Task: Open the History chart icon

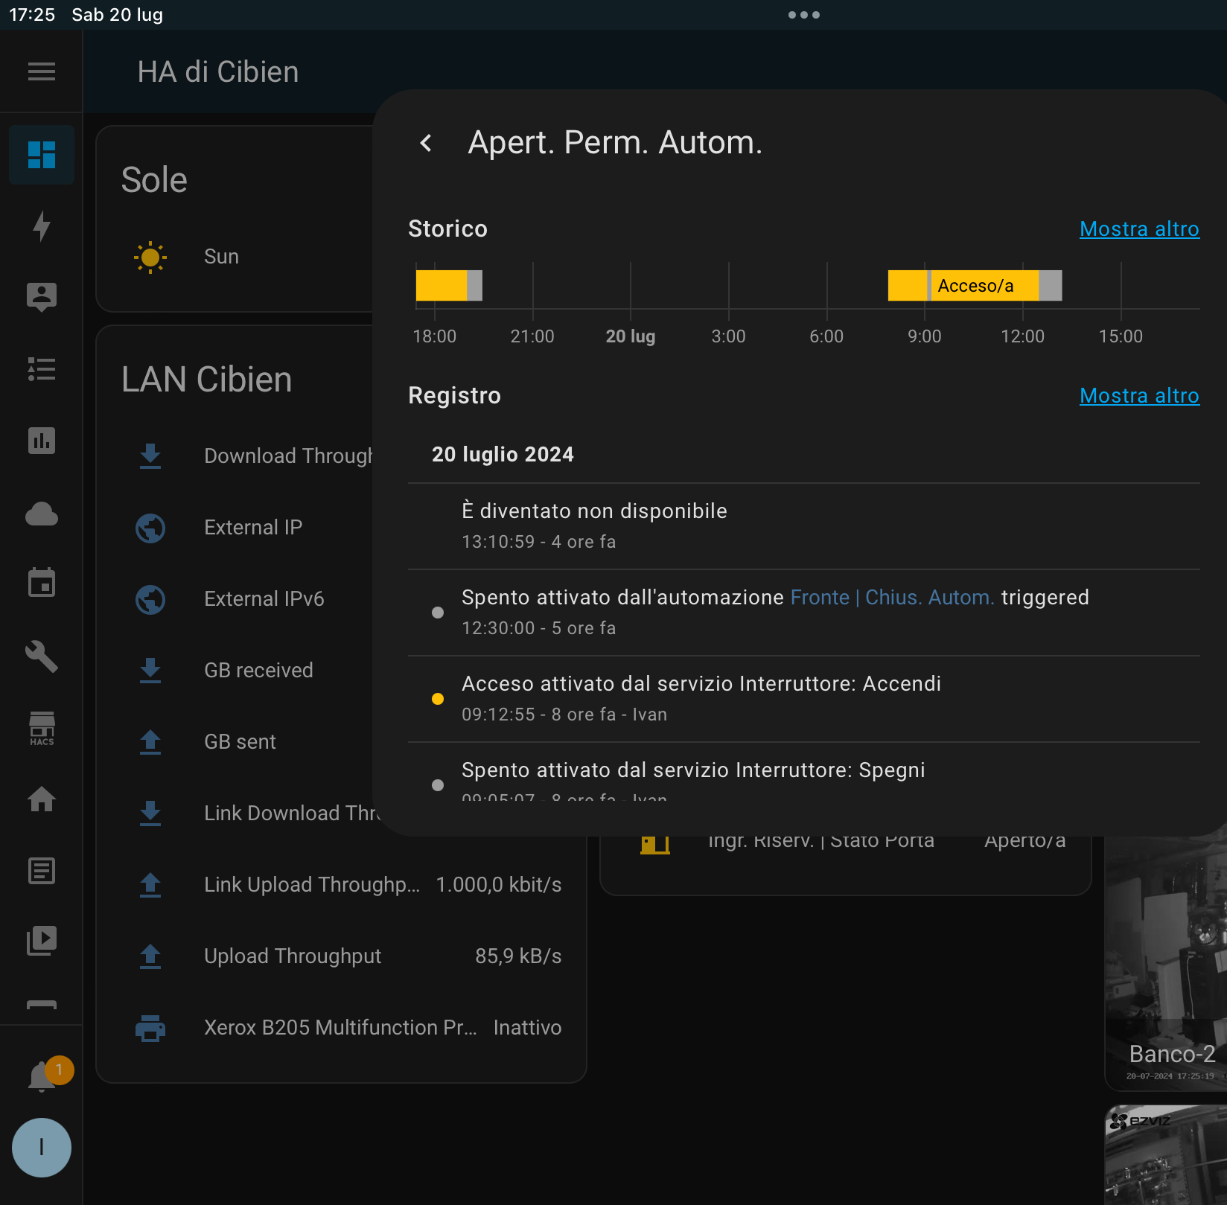Action: pyautogui.click(x=42, y=441)
